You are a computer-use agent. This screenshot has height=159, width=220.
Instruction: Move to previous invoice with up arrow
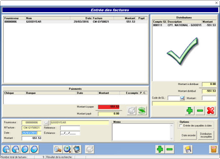coord(34,149)
